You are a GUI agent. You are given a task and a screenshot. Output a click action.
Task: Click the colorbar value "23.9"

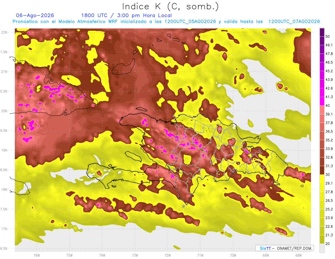click(329, 218)
